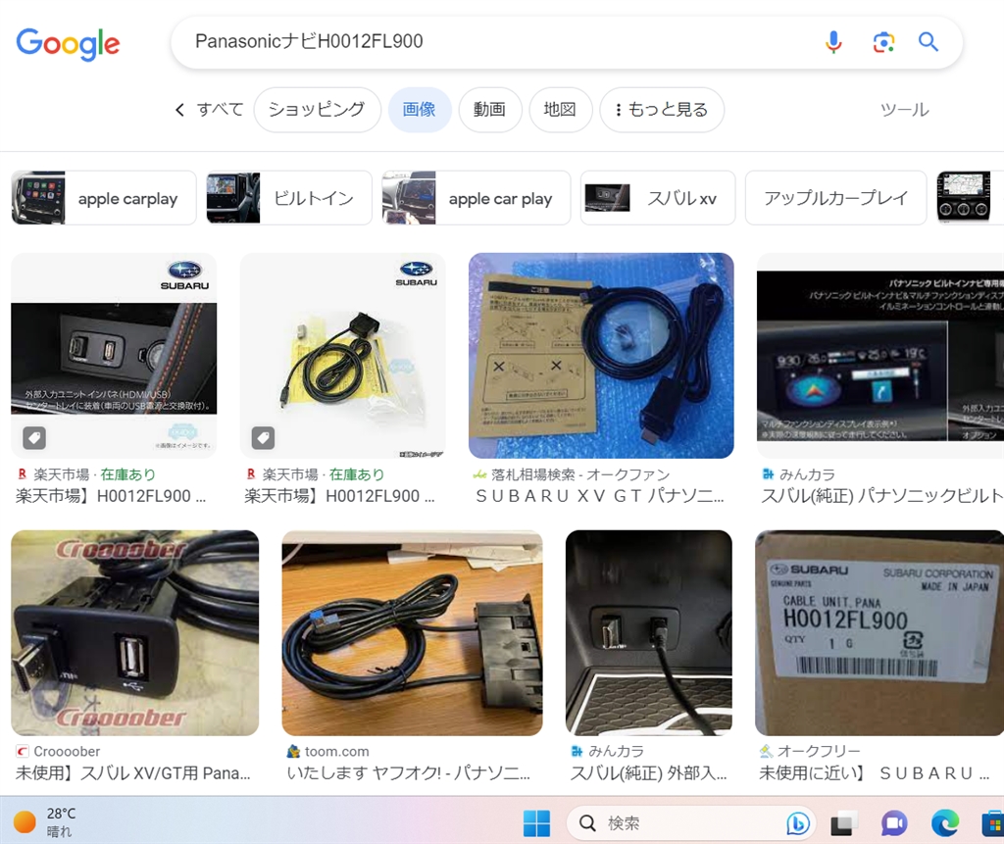The image size is (1004, 844).
Task: Open the Windows Start menu
Action: point(536,822)
